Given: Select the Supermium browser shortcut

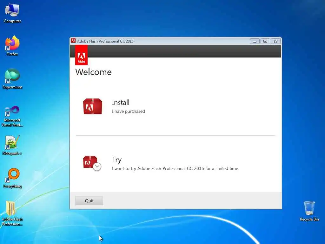Looking at the screenshot, I should (x=12, y=79).
